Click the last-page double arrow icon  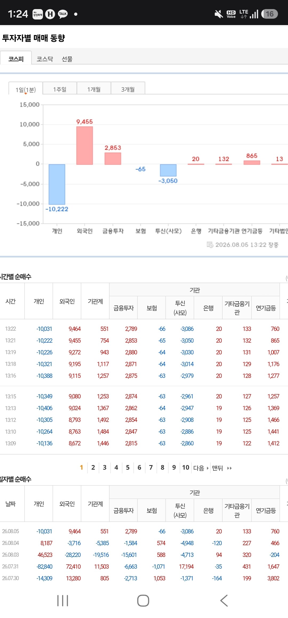[230, 468]
